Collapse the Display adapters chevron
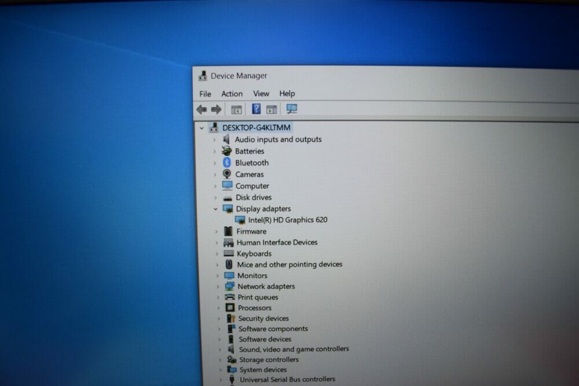This screenshot has width=579, height=386. [x=215, y=209]
